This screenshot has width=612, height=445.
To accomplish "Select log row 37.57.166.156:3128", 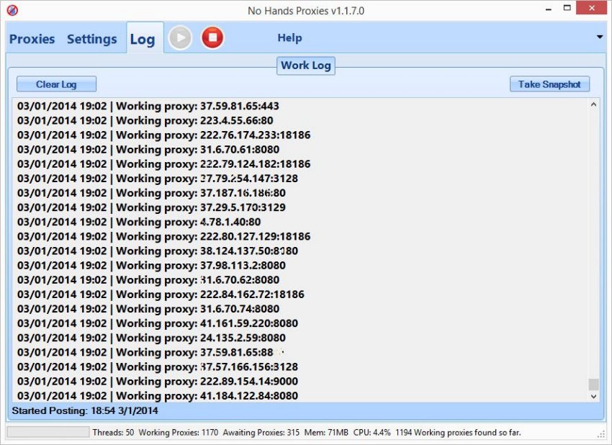I will pyautogui.click(x=158, y=367).
